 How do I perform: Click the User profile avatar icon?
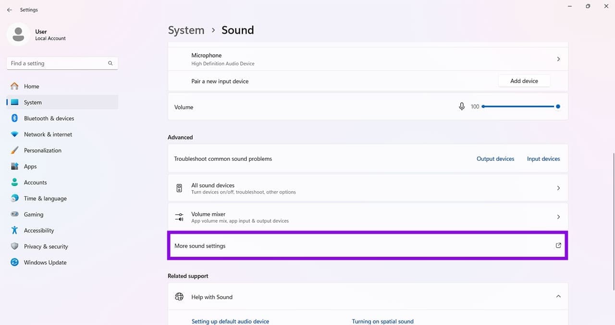[18, 34]
